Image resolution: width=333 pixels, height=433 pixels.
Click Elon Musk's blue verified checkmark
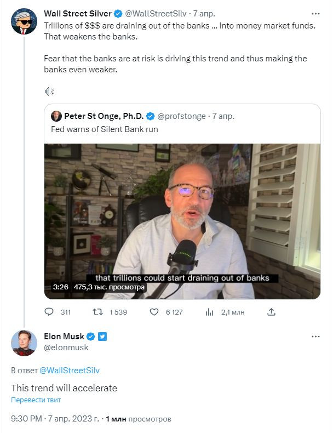[91, 336]
